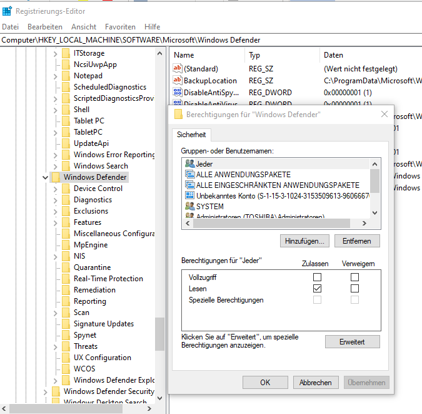
Task: Click the Spynet folder icon
Action: (66, 335)
